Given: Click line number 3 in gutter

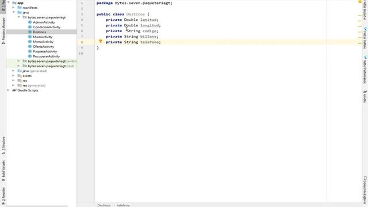Looking at the screenshot, I should (x=82, y=14).
